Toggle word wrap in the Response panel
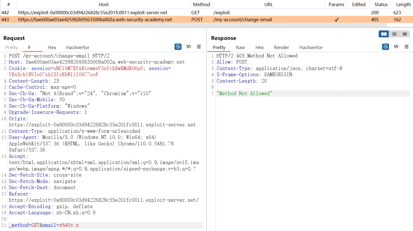The image size is (413, 231). (x=385, y=47)
